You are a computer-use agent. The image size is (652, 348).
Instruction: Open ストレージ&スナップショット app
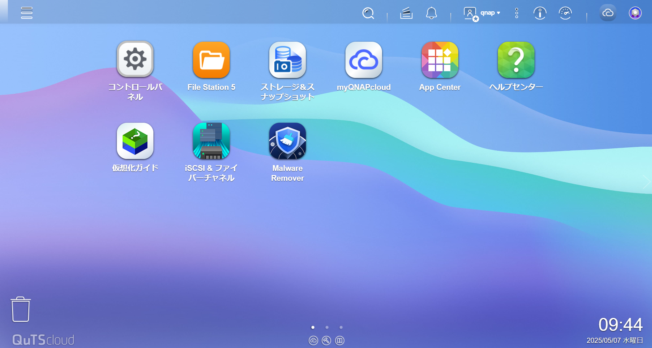click(287, 71)
